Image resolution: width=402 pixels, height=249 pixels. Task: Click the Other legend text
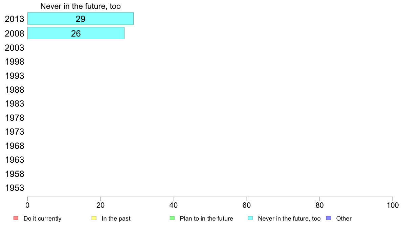[x=344, y=219]
